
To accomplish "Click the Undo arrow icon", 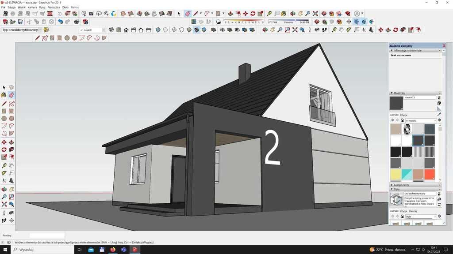I will tap(60, 22).
